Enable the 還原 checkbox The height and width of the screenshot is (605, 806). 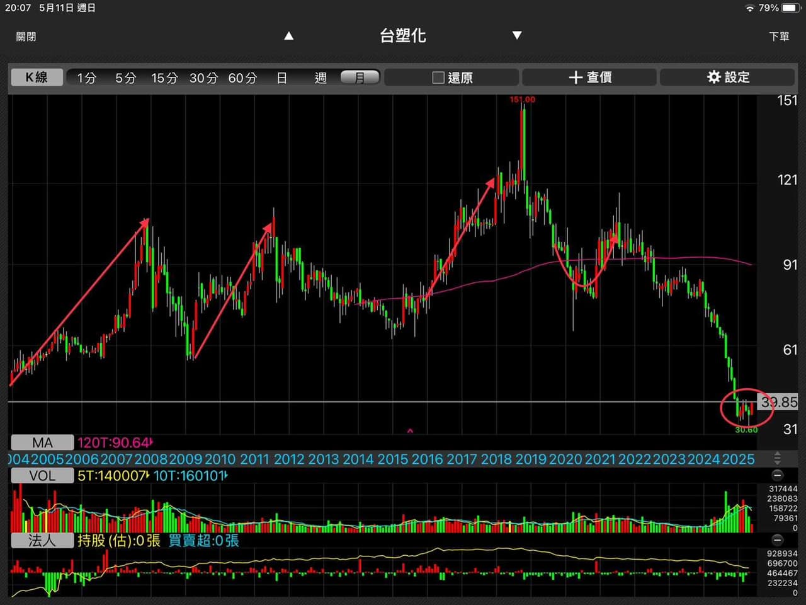coord(438,78)
